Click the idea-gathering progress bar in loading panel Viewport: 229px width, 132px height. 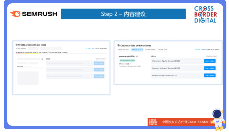[x=61, y=54]
